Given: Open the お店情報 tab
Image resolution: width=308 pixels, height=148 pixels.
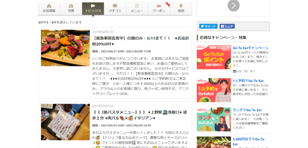Looking at the screenshot, I should point(49,8).
